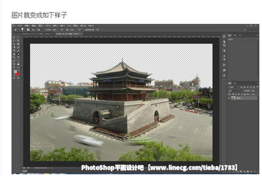Open the red background color swatch
The image size is (262, 176).
pos(17,73)
